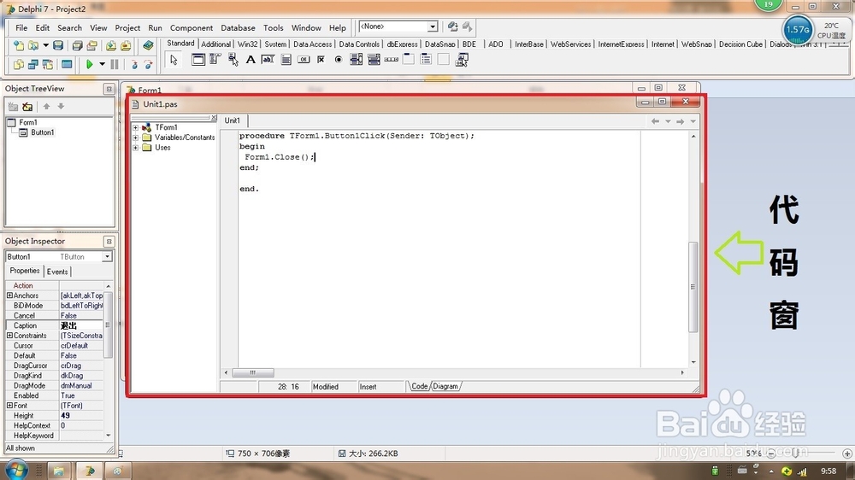Select the Label component icon
This screenshot has height=480, width=855.
[x=251, y=60]
